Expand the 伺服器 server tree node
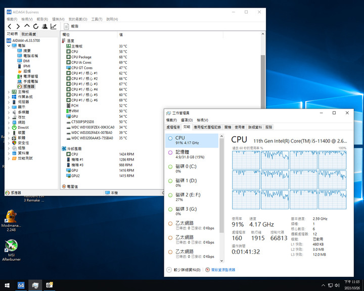The image size is (364, 291). 9,102
